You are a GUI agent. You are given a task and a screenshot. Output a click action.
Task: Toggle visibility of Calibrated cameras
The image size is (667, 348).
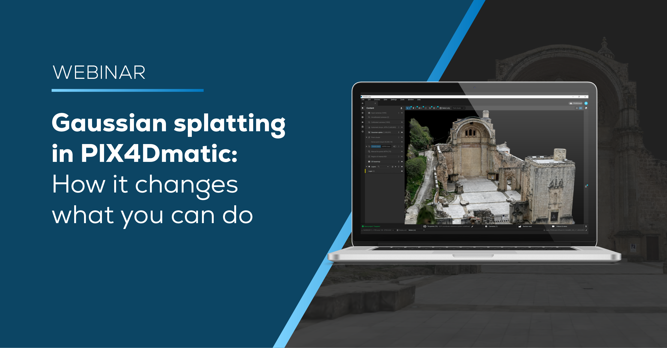[x=402, y=122]
